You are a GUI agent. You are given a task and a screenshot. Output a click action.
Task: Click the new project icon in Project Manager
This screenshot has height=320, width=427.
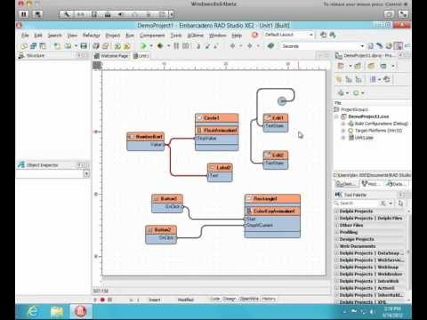tap(341, 66)
